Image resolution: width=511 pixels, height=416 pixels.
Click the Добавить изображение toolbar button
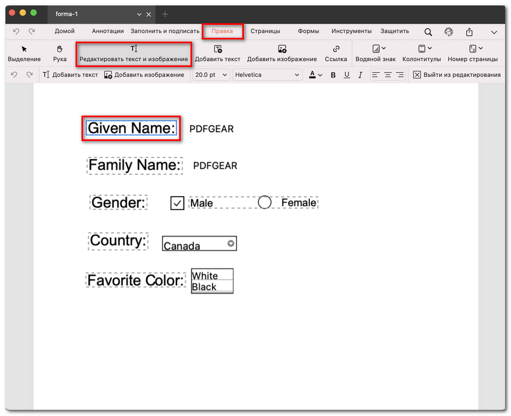[x=282, y=53]
